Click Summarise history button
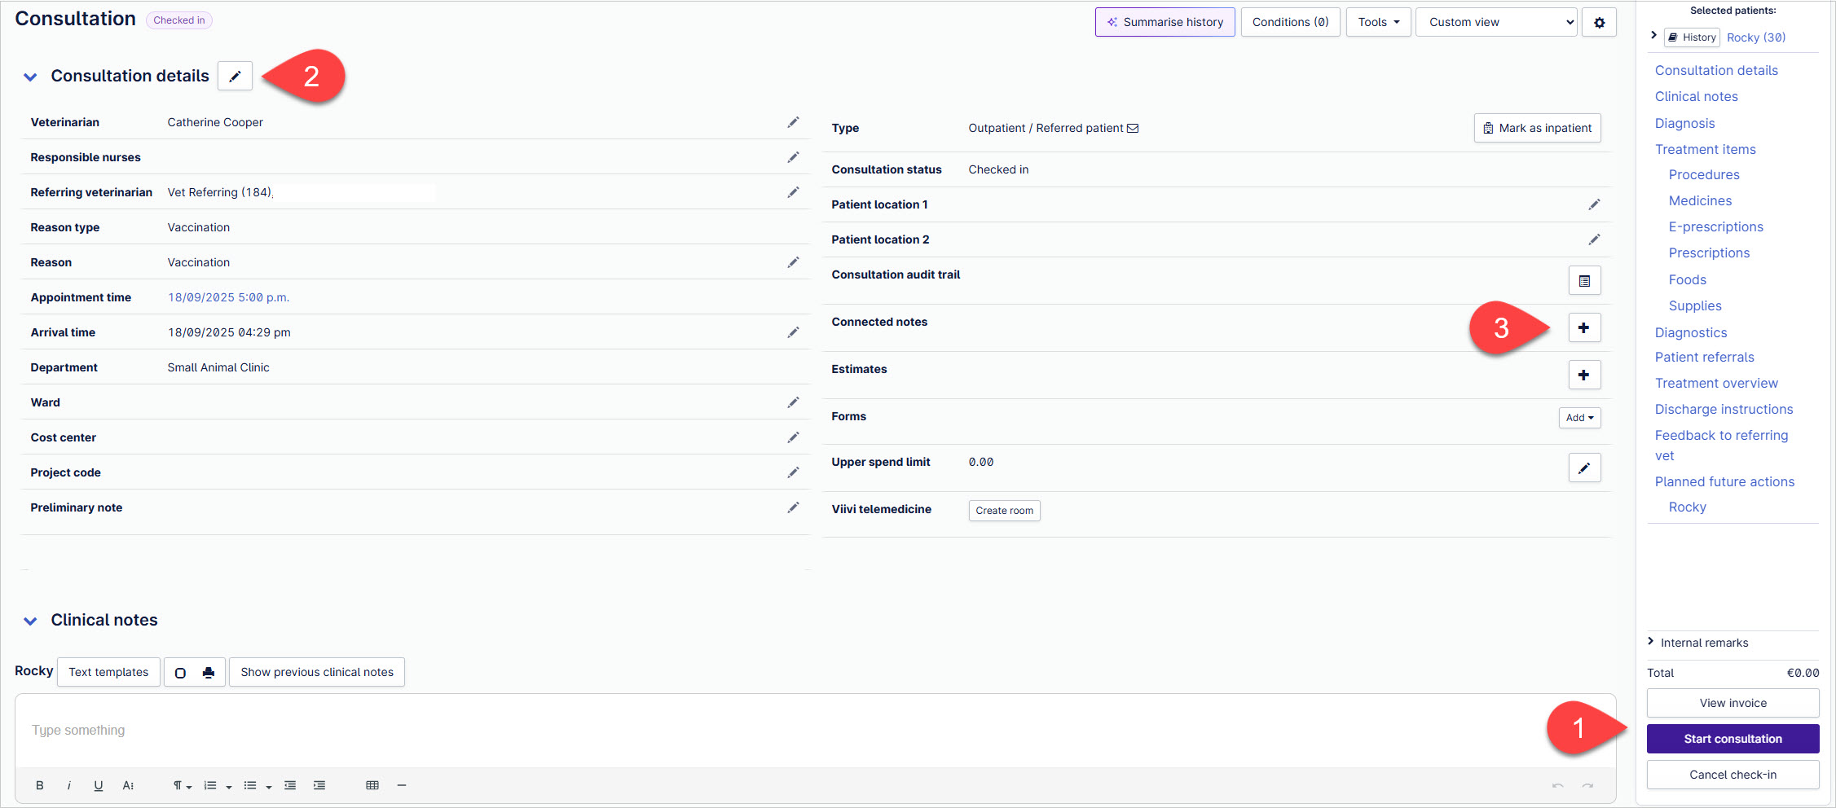This screenshot has height=808, width=1836. [1165, 22]
